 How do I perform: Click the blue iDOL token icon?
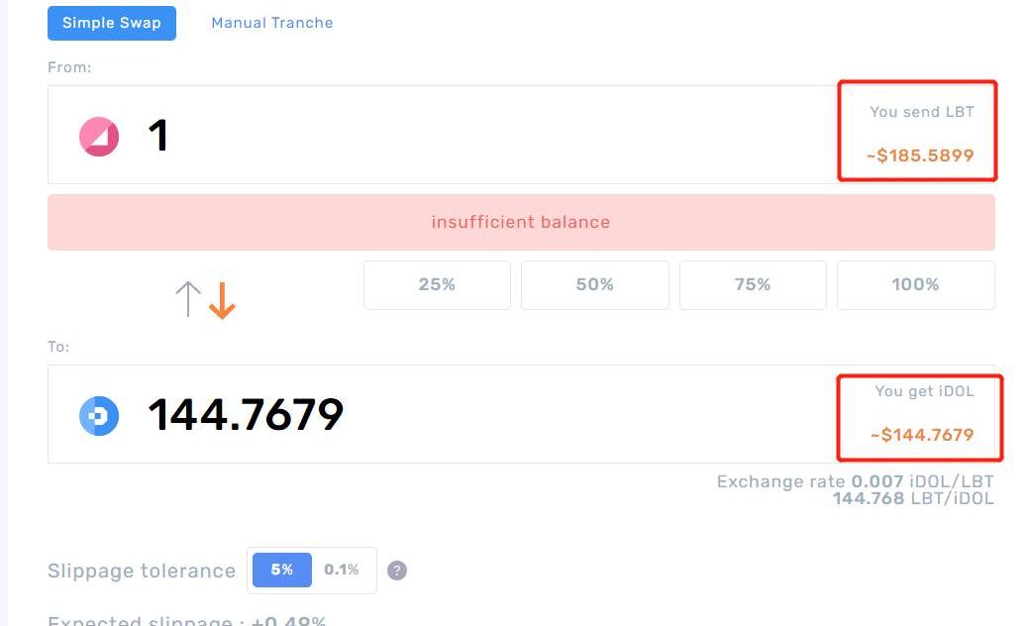(99, 416)
